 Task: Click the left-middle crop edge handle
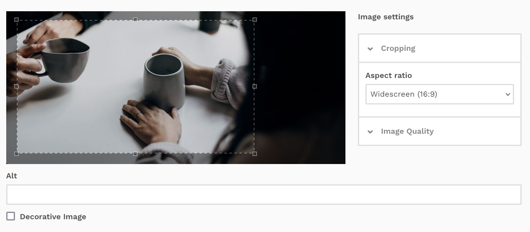[x=17, y=86]
